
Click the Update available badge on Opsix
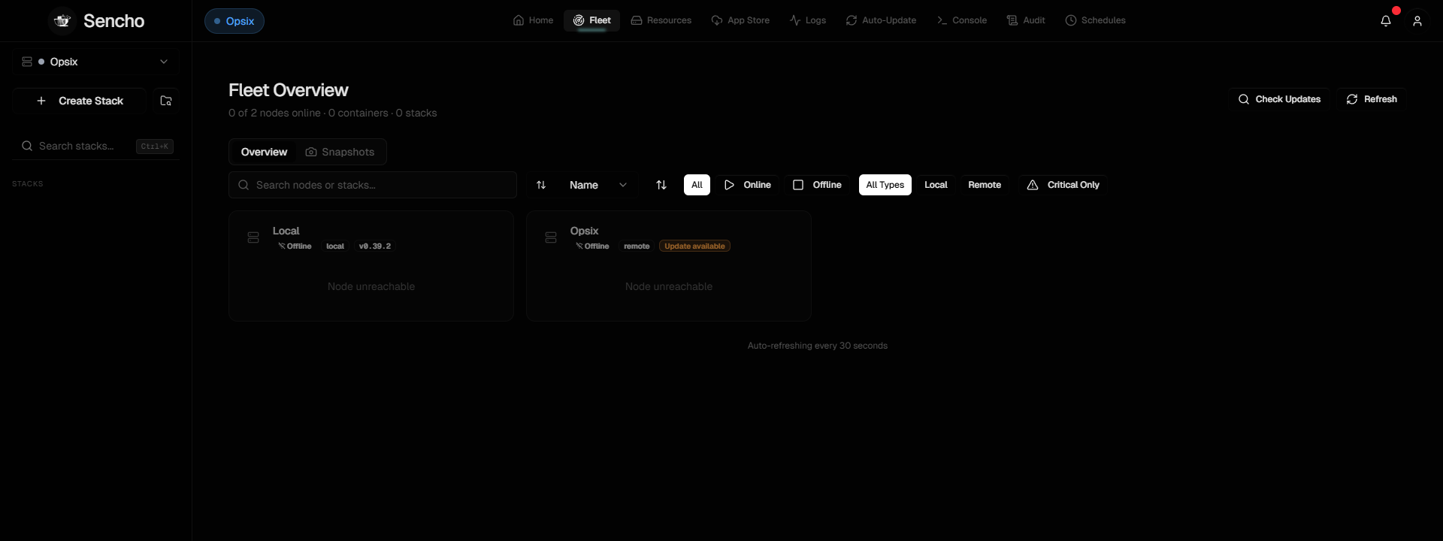coord(694,246)
